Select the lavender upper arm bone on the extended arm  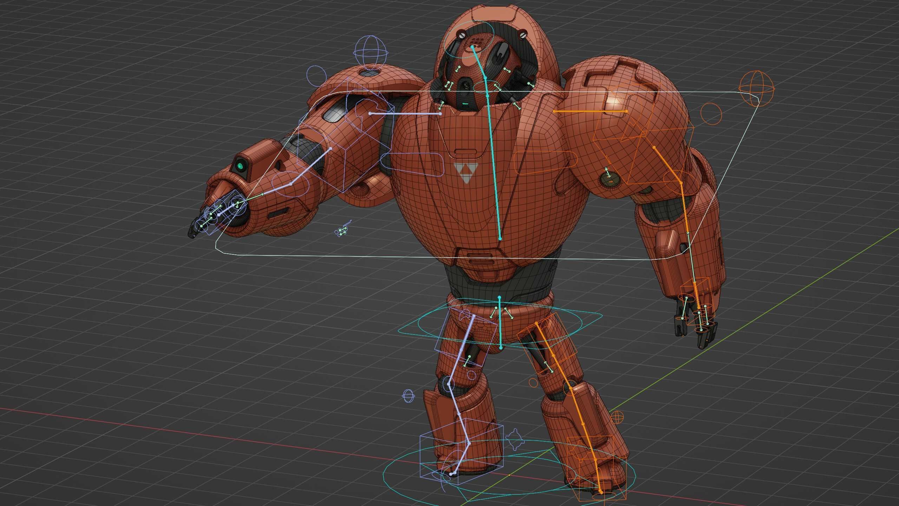pyautogui.click(x=311, y=166)
